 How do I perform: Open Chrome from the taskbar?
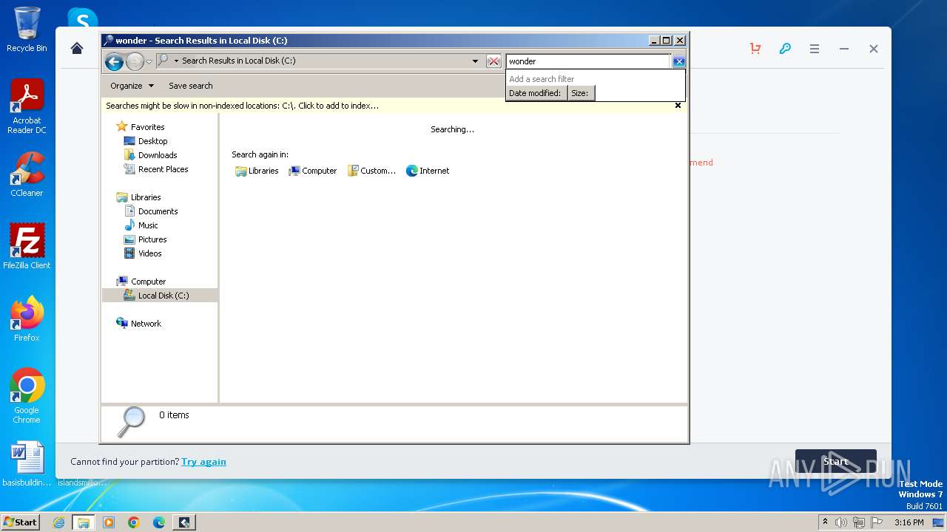[134, 522]
